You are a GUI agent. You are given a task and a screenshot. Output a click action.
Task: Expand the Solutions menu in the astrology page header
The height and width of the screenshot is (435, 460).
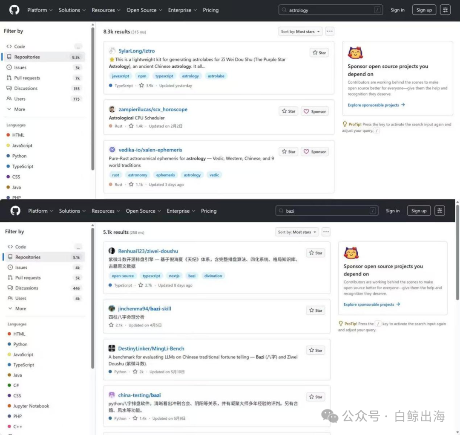[72, 10]
